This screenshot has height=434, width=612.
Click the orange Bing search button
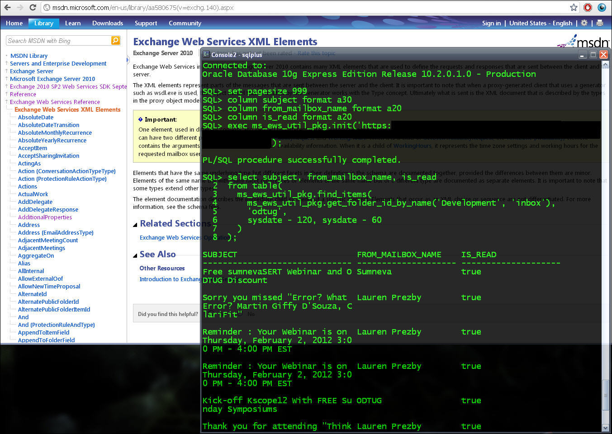(116, 41)
